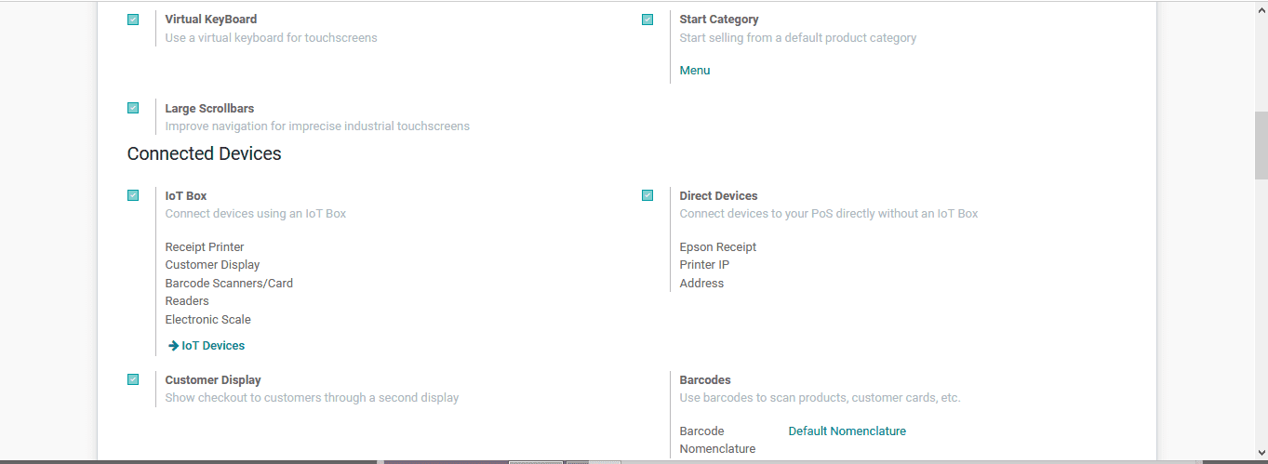Click the Receipt Printer entry under IoT Box
This screenshot has height=464, width=1268.
tap(205, 247)
